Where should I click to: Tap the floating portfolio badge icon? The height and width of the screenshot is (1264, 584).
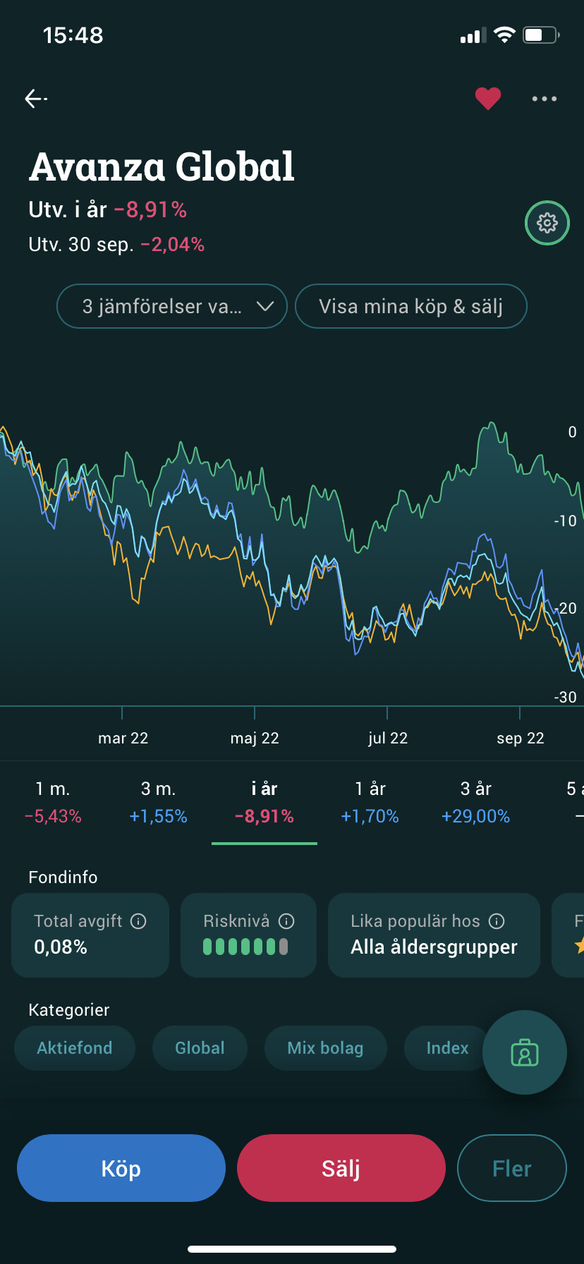[525, 1052]
